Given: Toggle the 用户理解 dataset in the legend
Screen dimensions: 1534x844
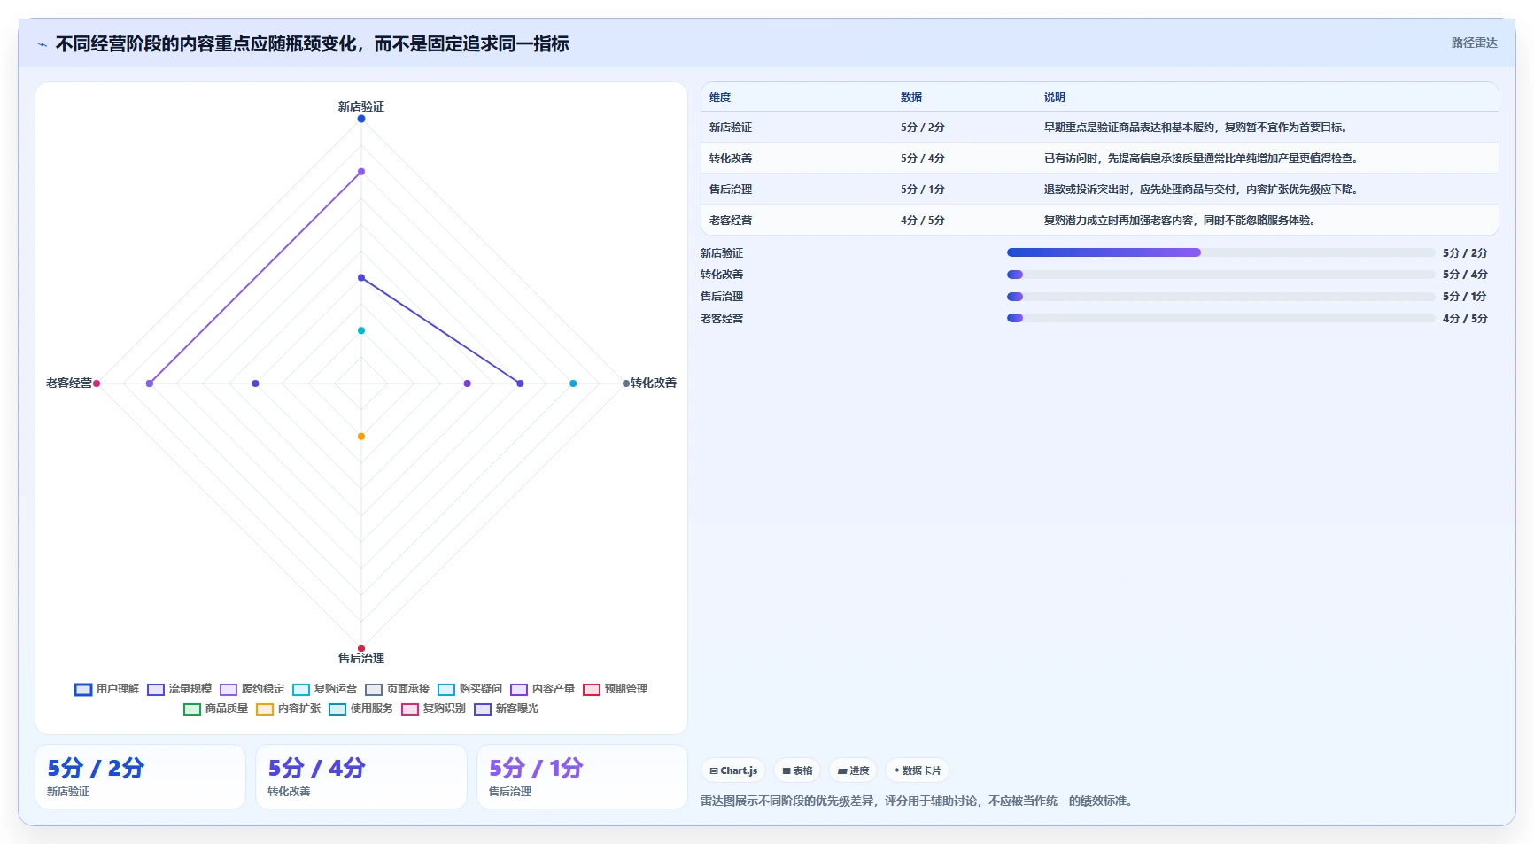Looking at the screenshot, I should (106, 689).
